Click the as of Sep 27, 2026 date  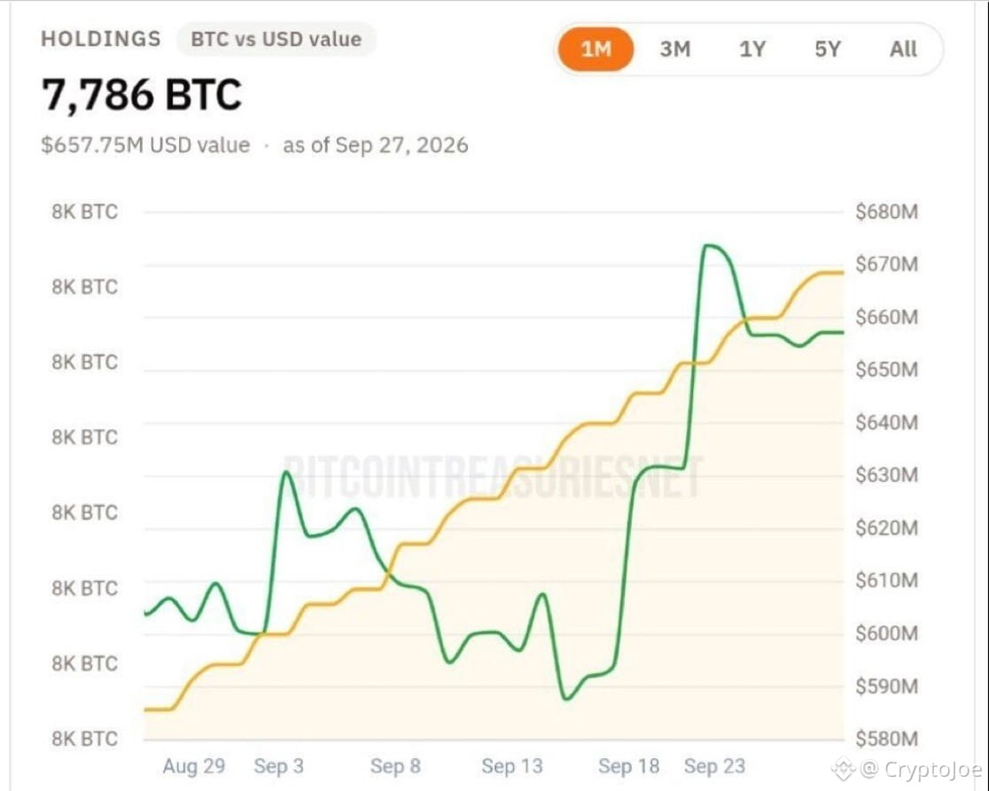(375, 145)
